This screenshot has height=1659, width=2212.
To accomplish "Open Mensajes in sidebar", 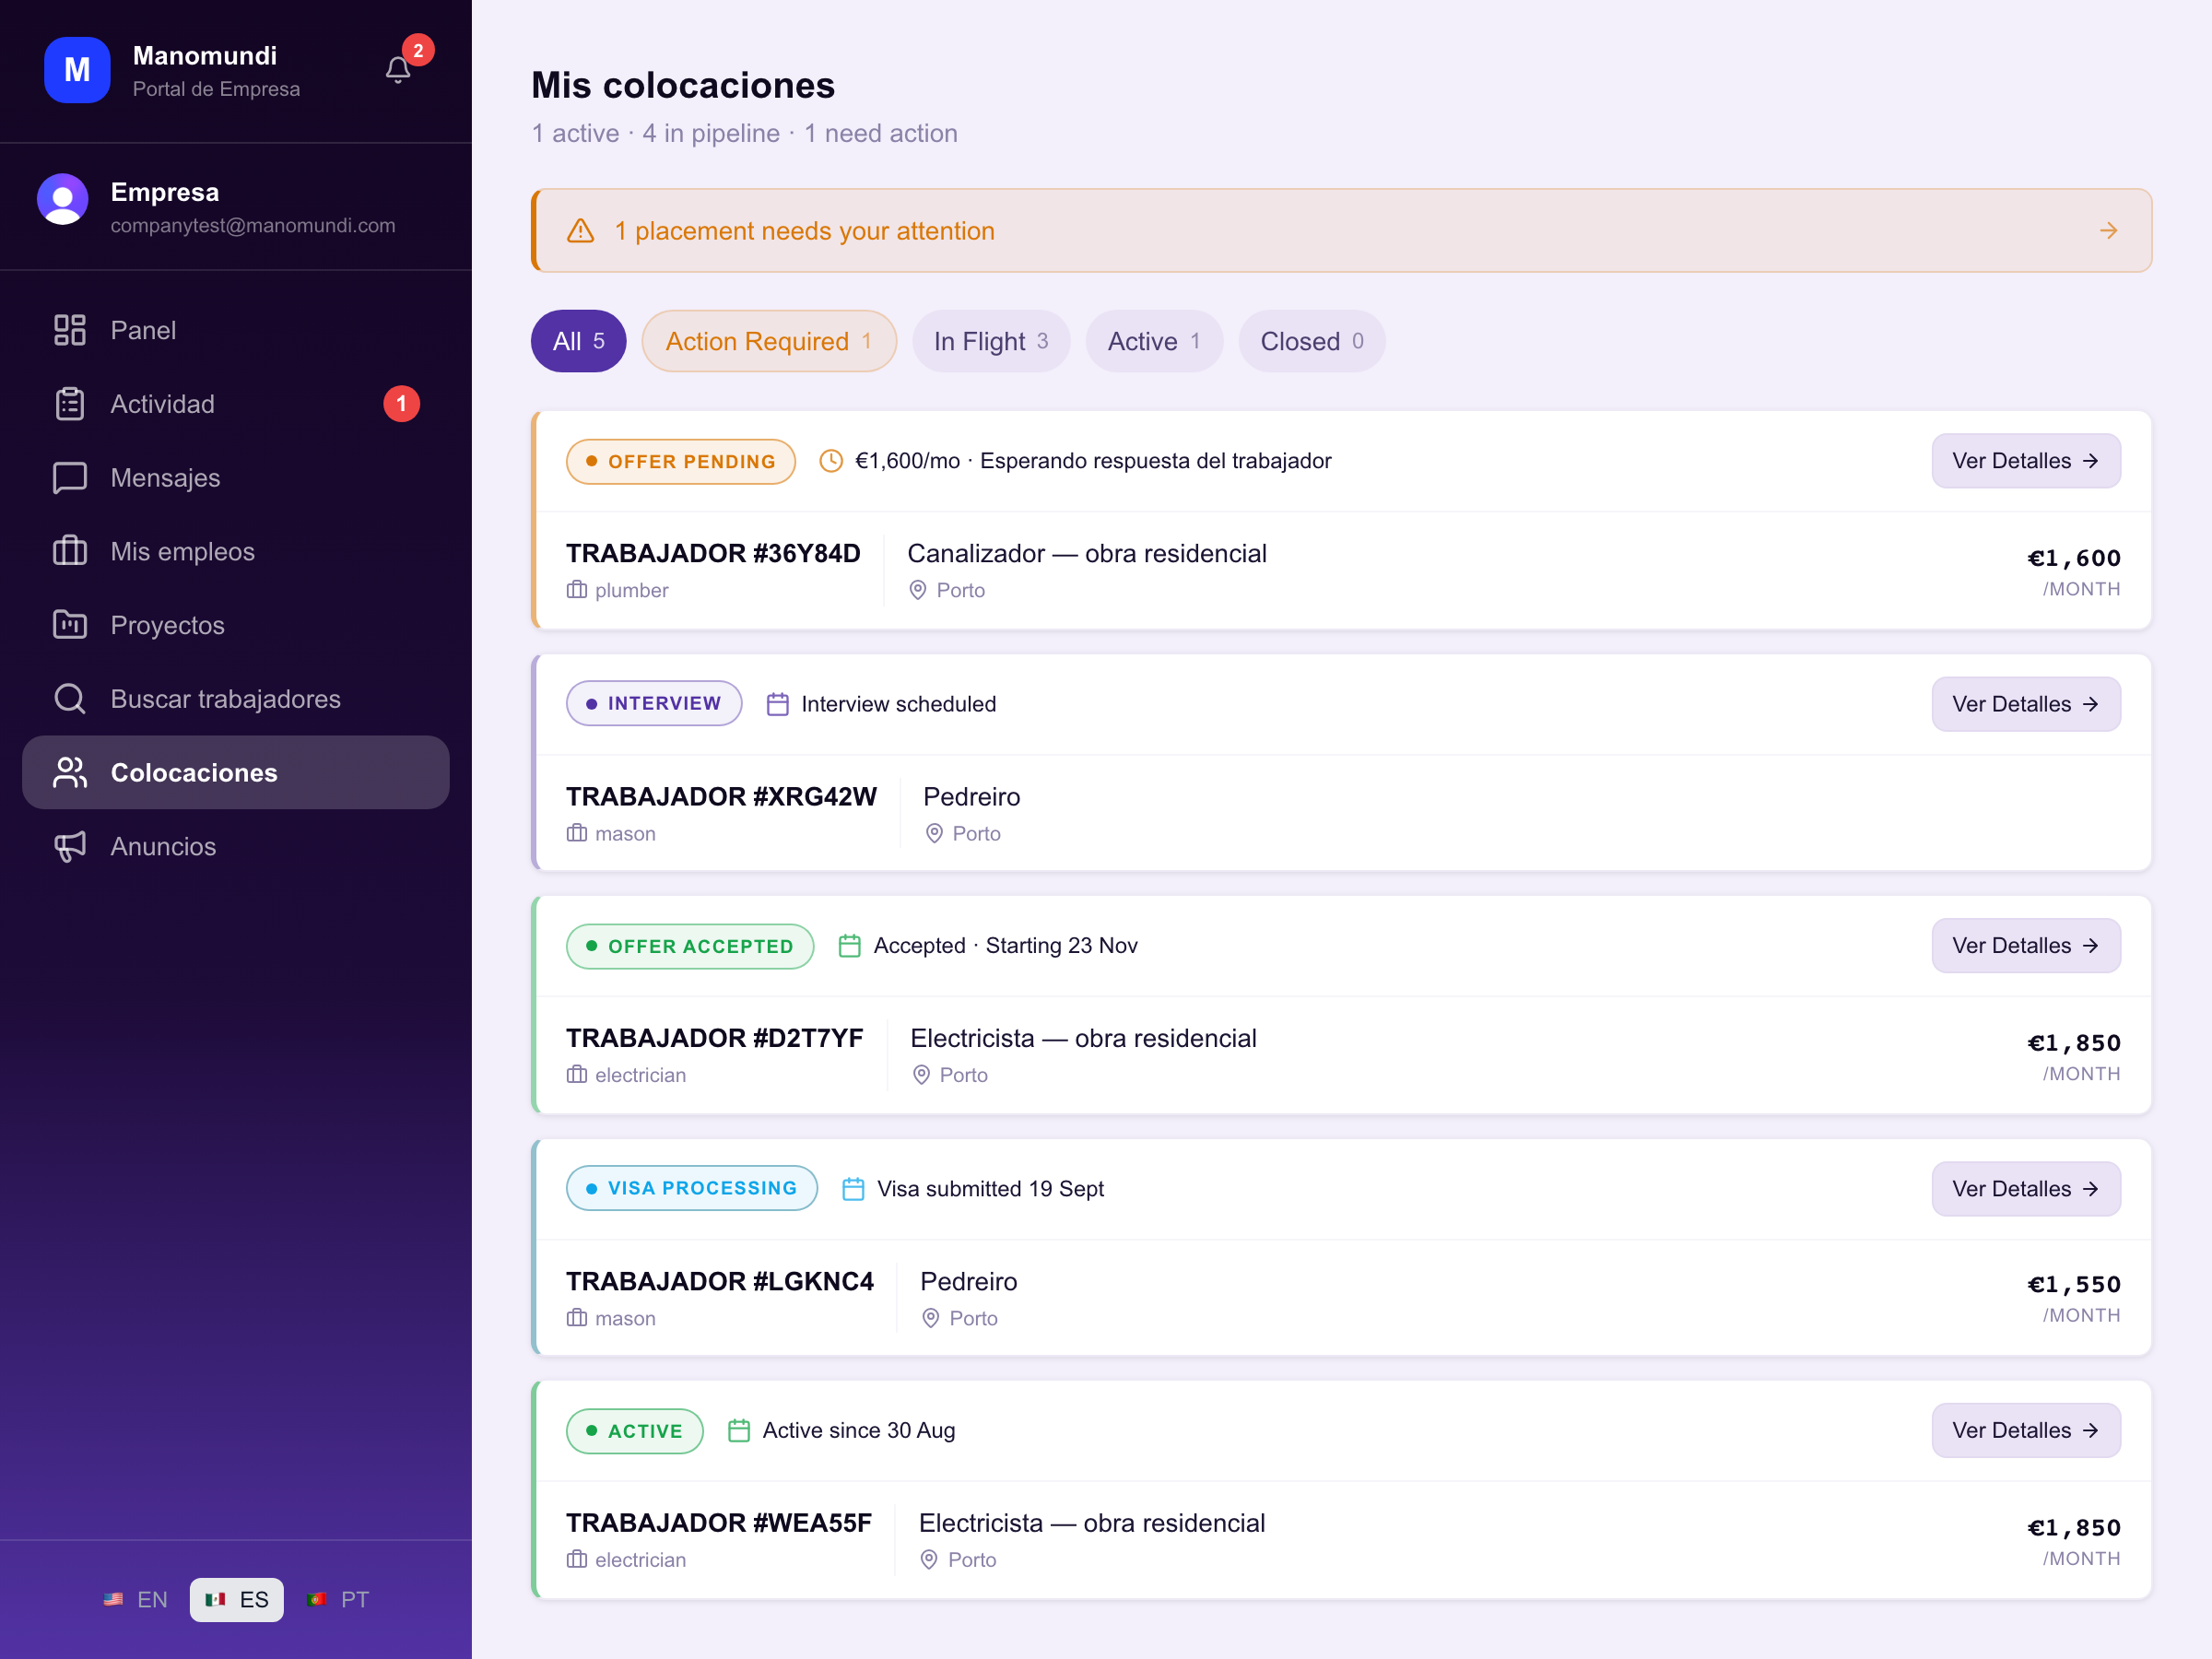I will (x=236, y=478).
